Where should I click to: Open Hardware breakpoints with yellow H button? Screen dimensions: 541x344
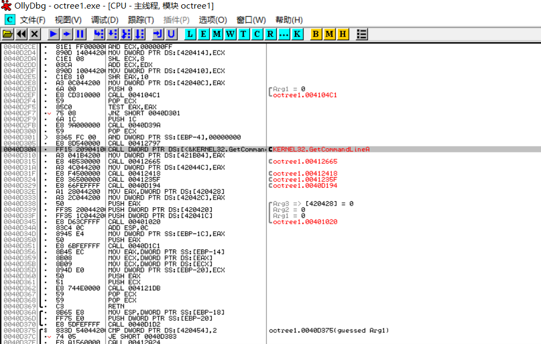[343, 34]
